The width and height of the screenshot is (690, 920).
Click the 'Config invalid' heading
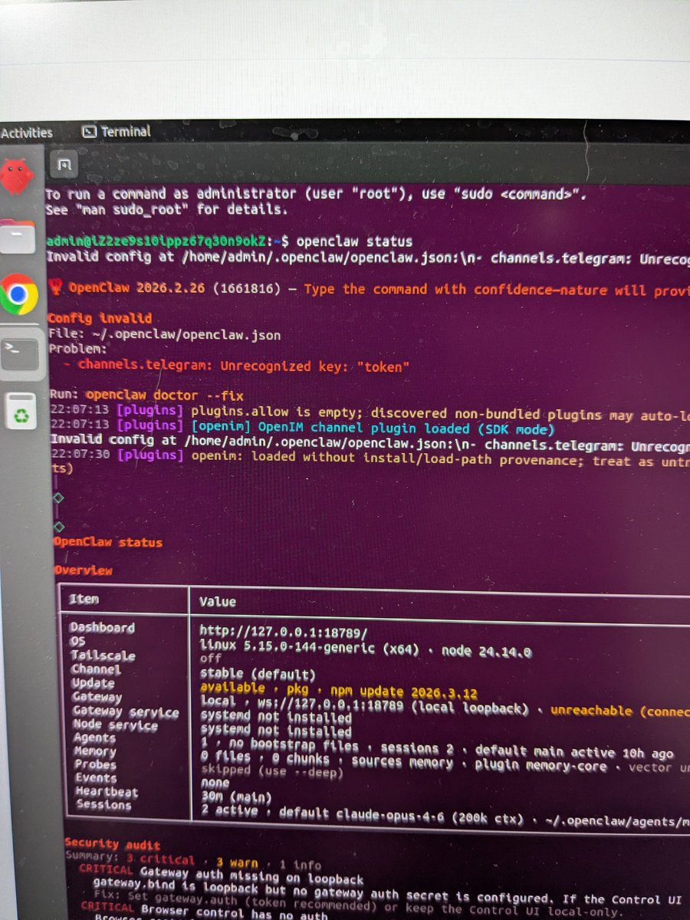(x=100, y=317)
